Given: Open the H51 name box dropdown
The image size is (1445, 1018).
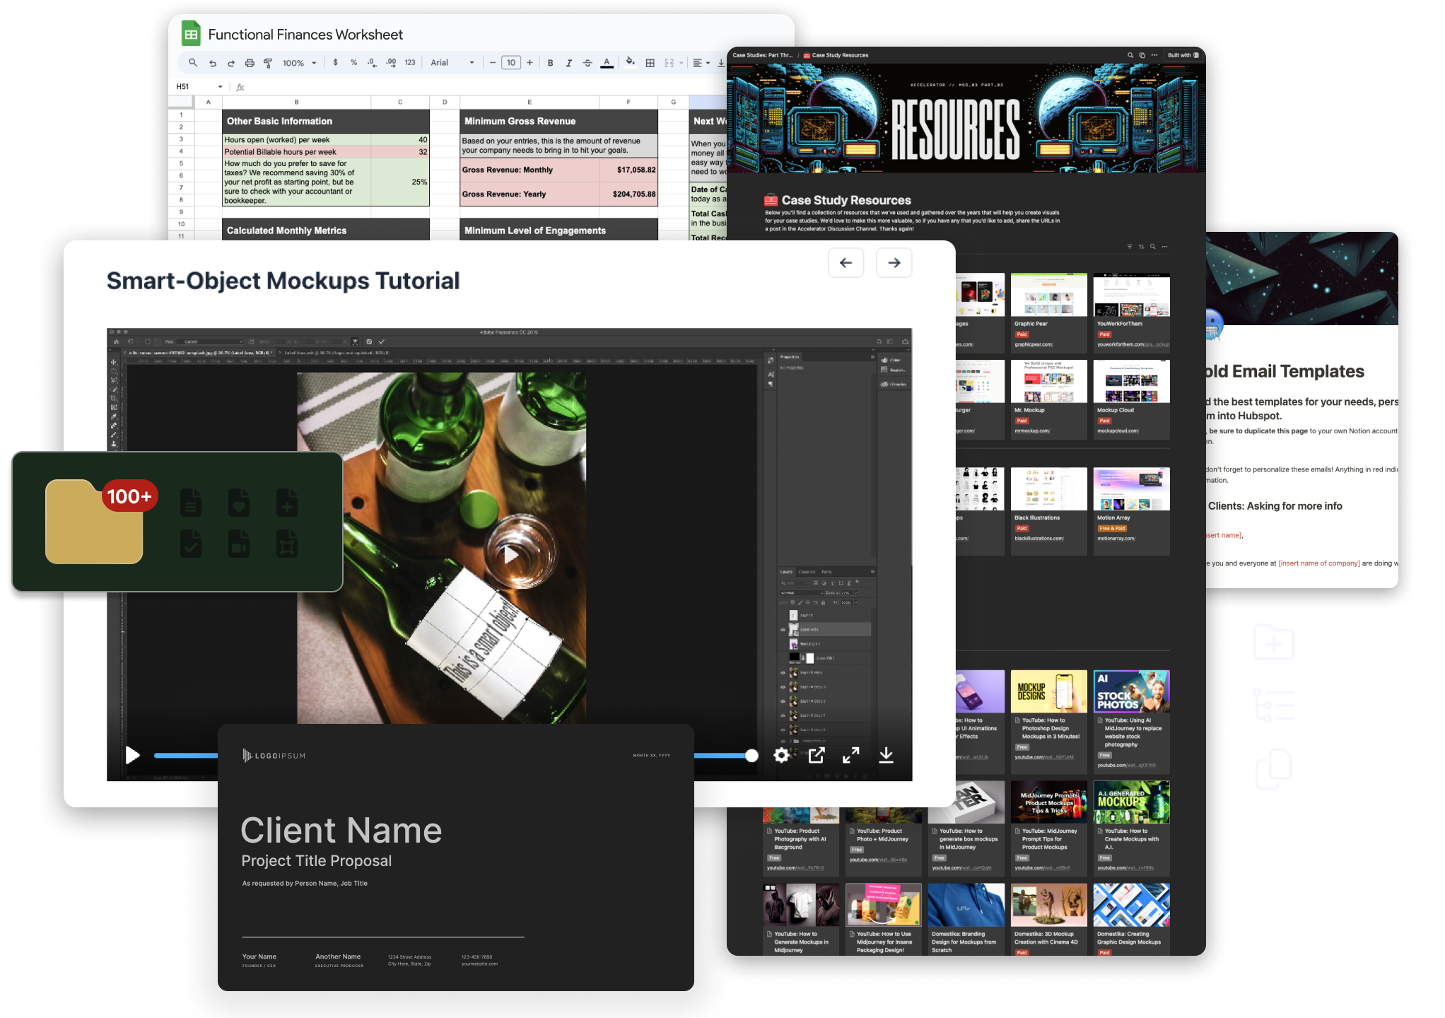Looking at the screenshot, I should (221, 87).
